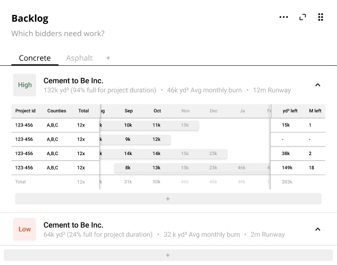Switch to the Asphalt tab
The width and height of the screenshot is (337, 265).
tap(79, 58)
